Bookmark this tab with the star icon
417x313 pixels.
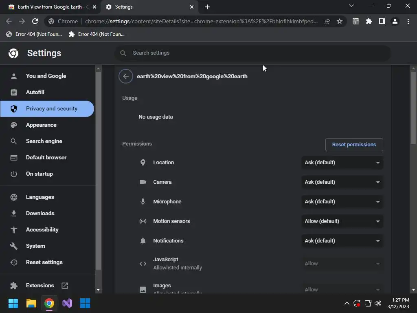tap(340, 21)
